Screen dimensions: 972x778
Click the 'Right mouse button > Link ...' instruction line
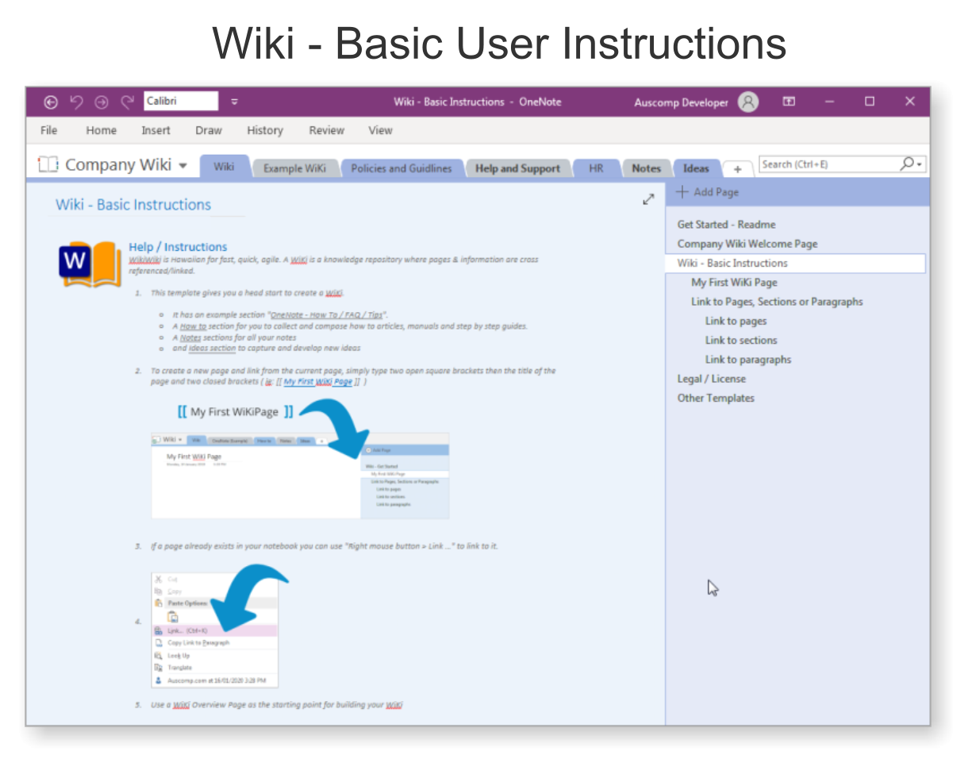(325, 546)
